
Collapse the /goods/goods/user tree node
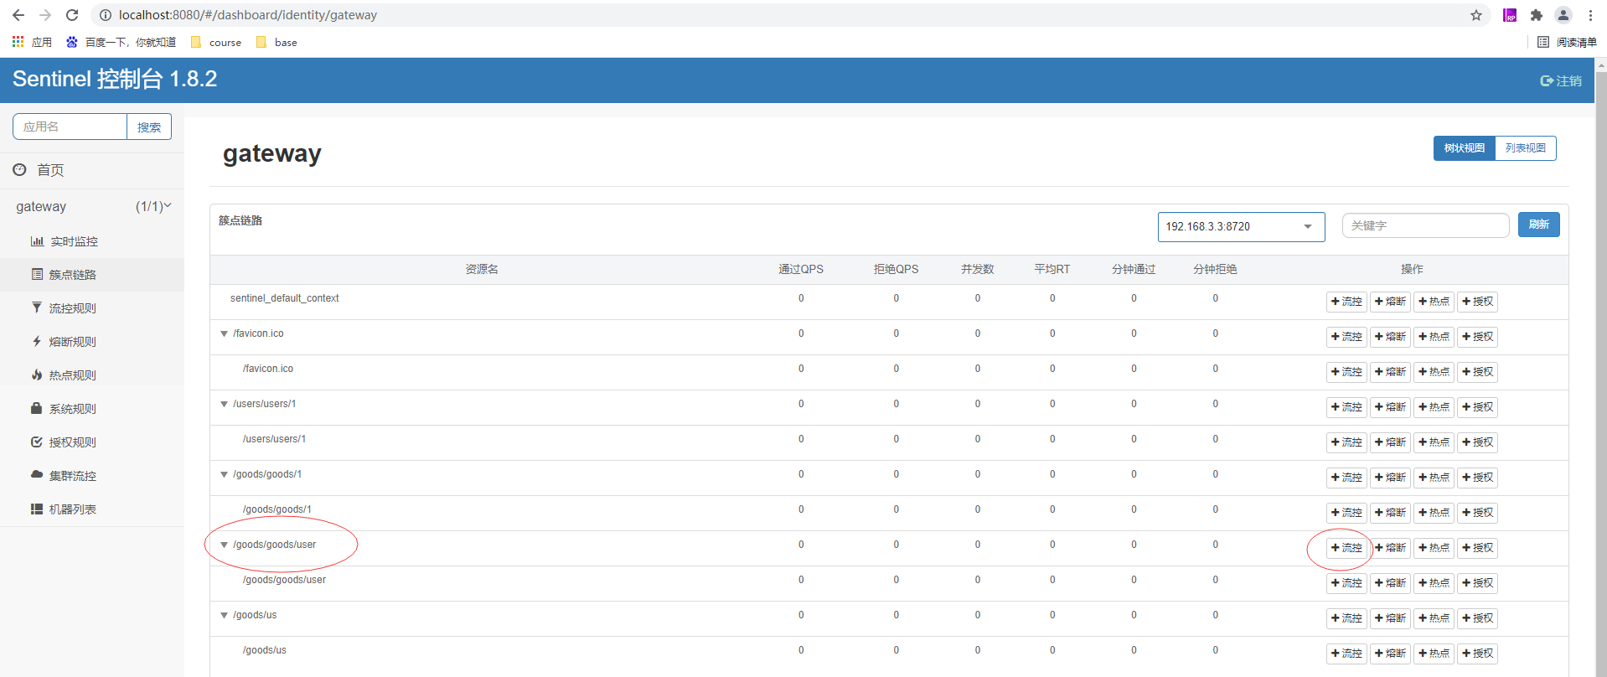224,545
